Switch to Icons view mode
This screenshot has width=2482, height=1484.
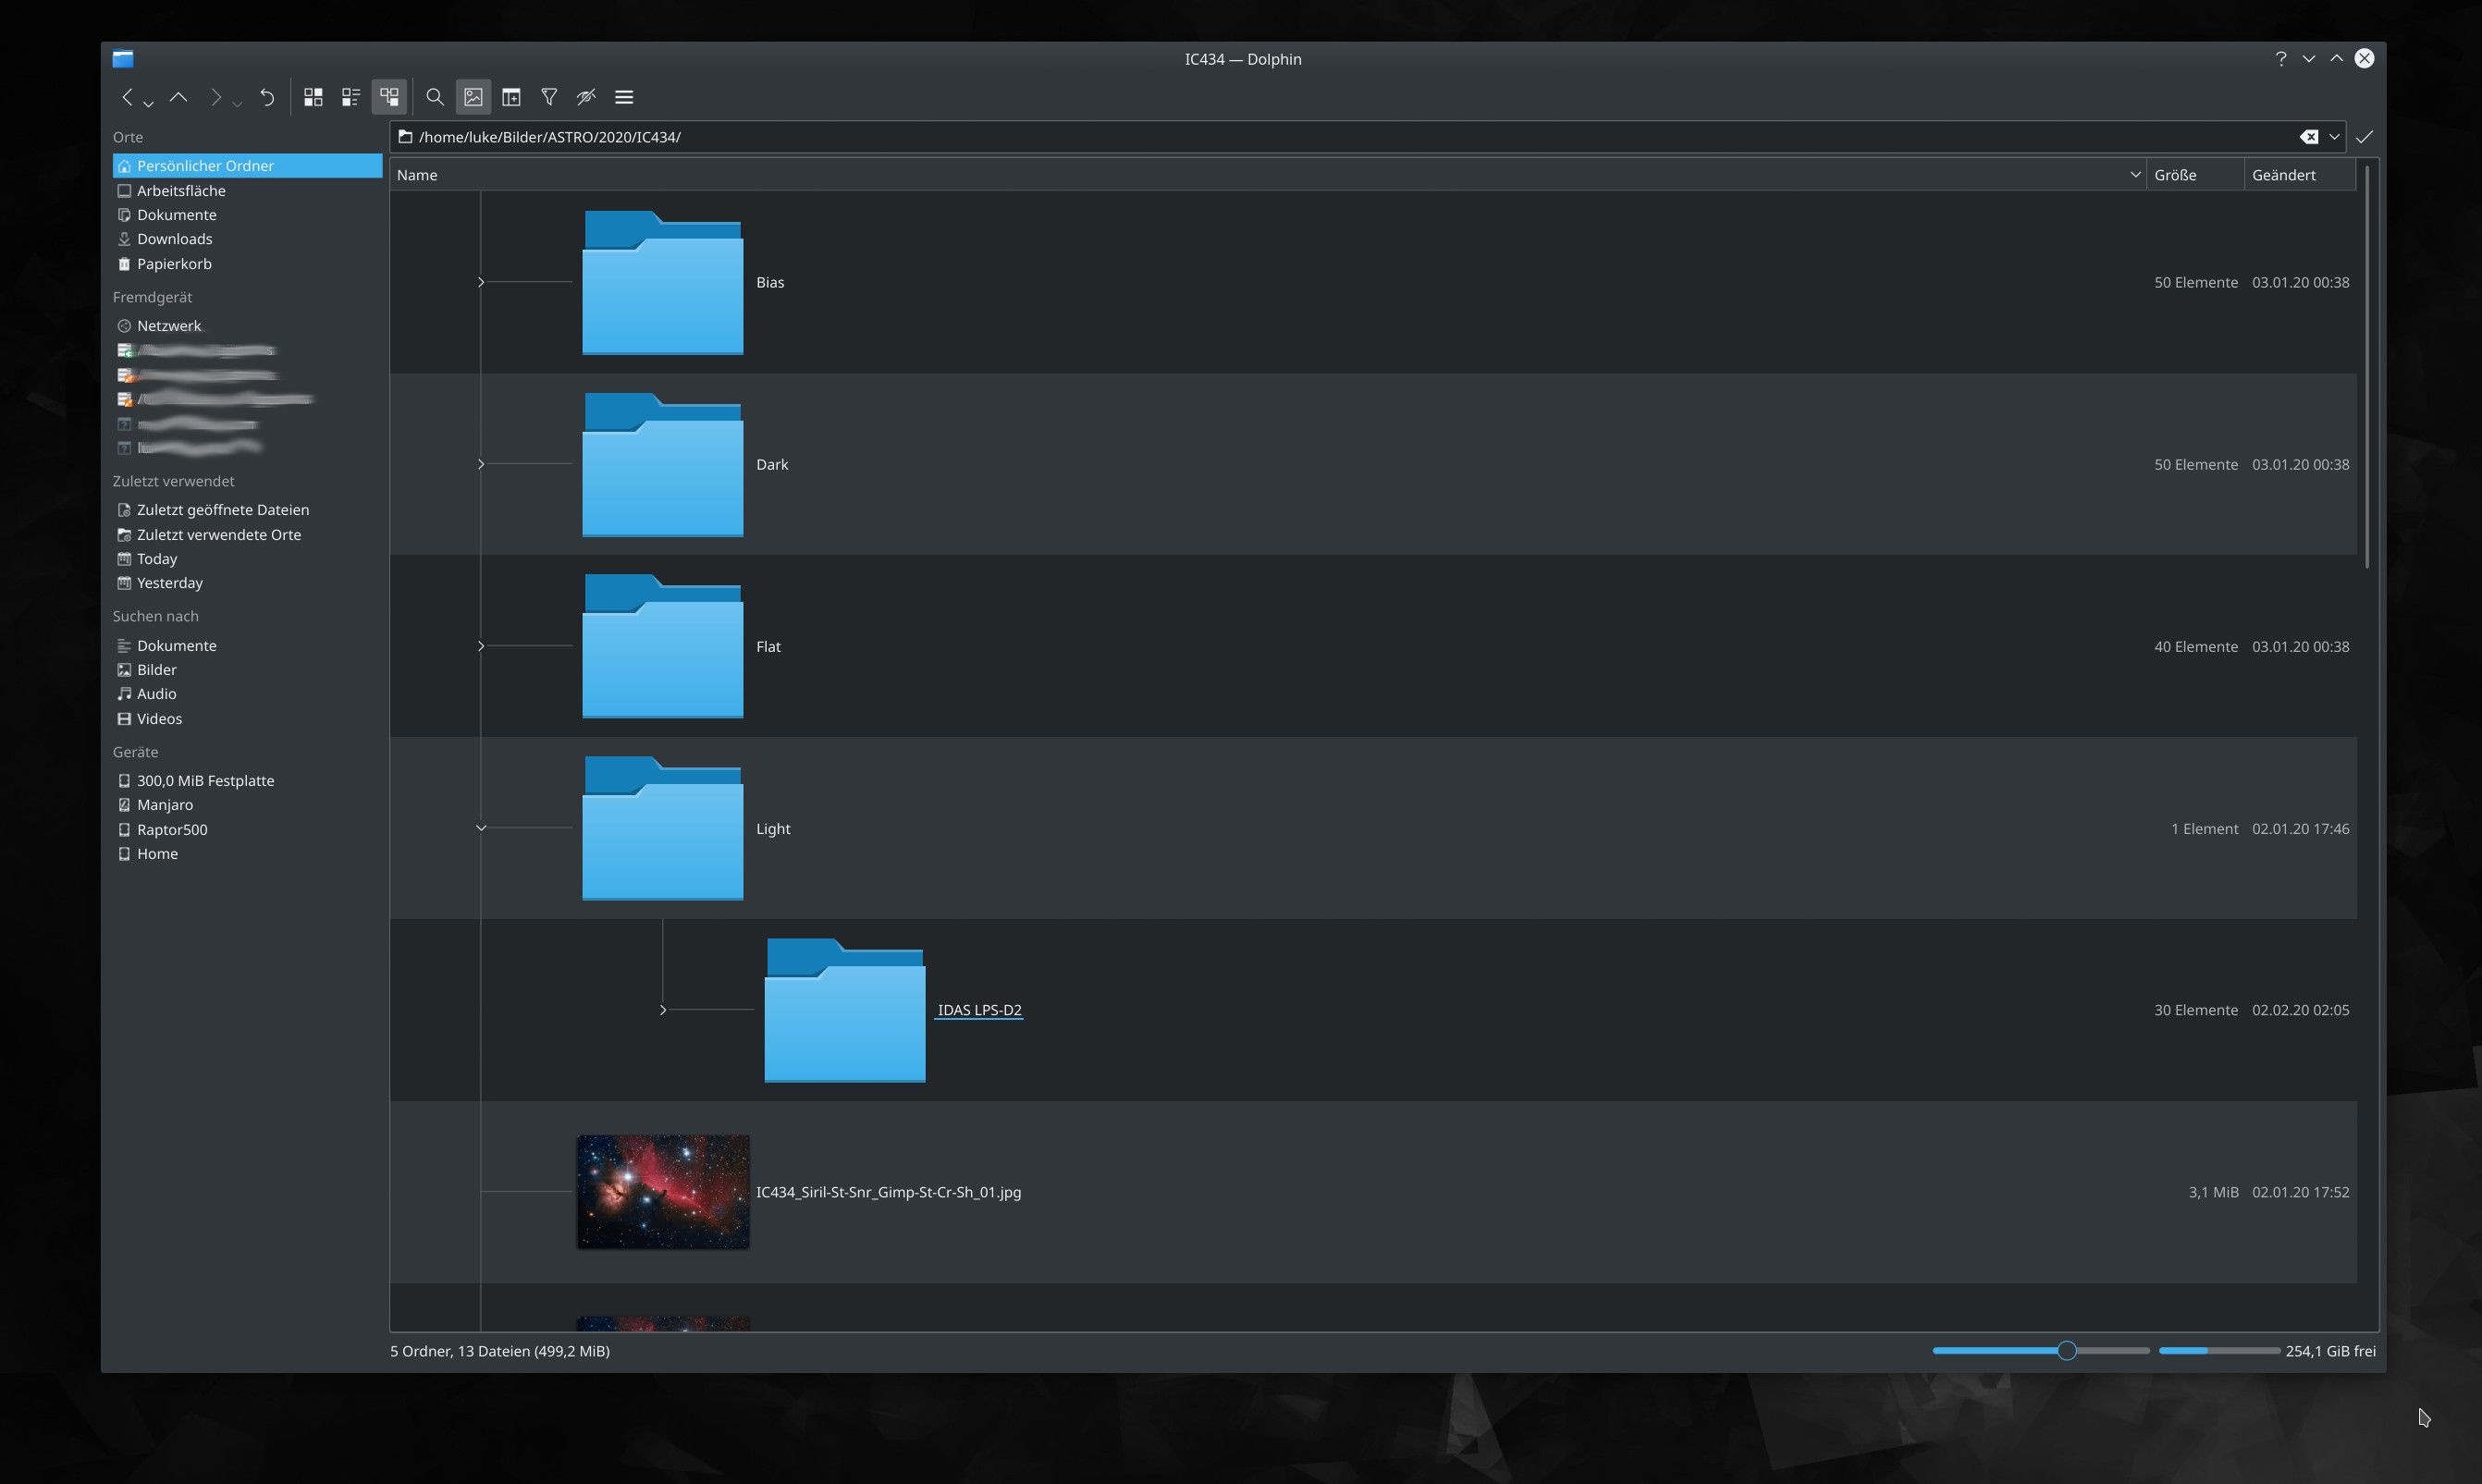click(313, 97)
